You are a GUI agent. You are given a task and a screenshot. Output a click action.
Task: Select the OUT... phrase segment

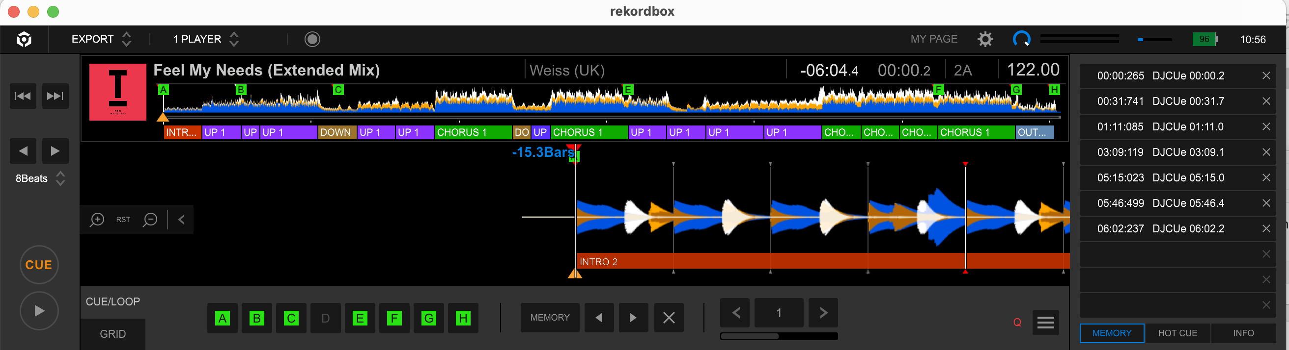click(x=1035, y=132)
